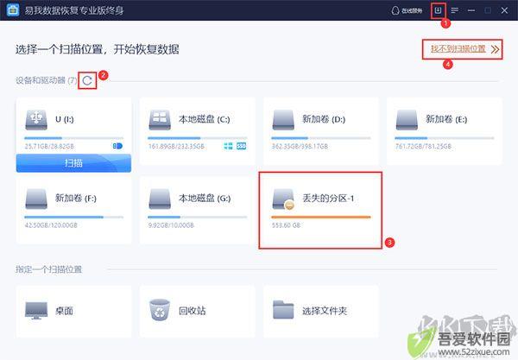Click the 选择文件夹 label
The height and width of the screenshot is (360, 518).
325,311
